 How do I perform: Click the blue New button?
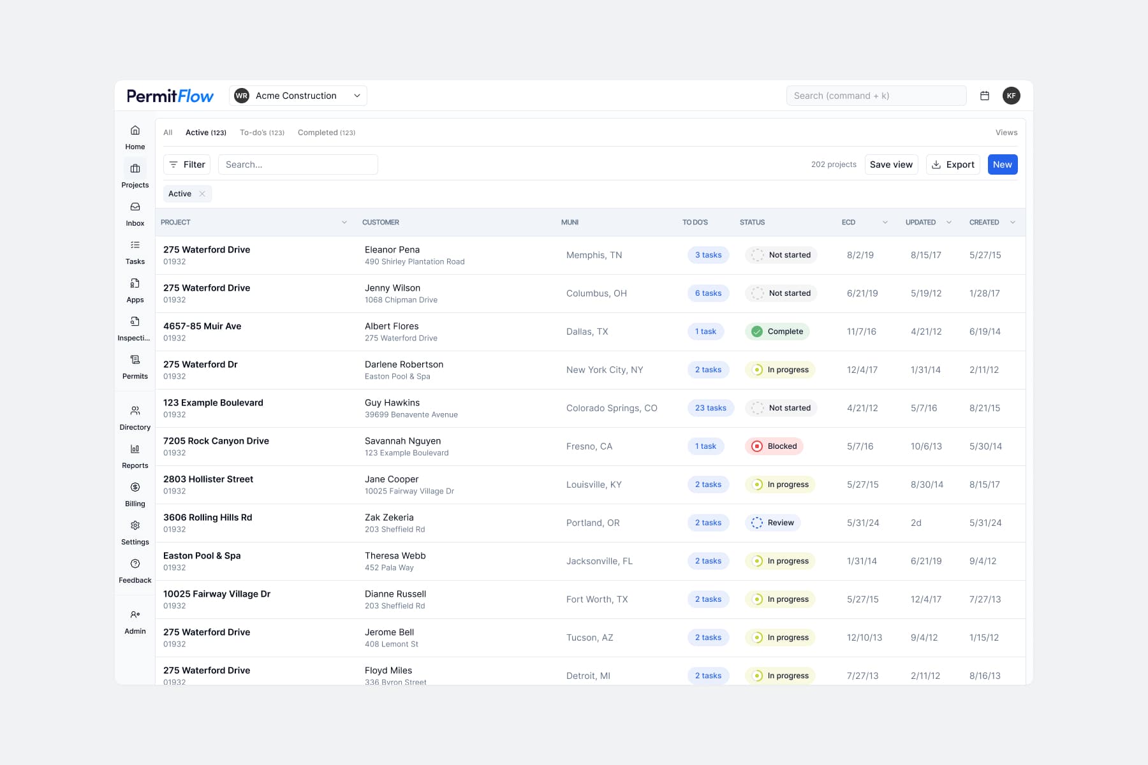coord(1002,164)
